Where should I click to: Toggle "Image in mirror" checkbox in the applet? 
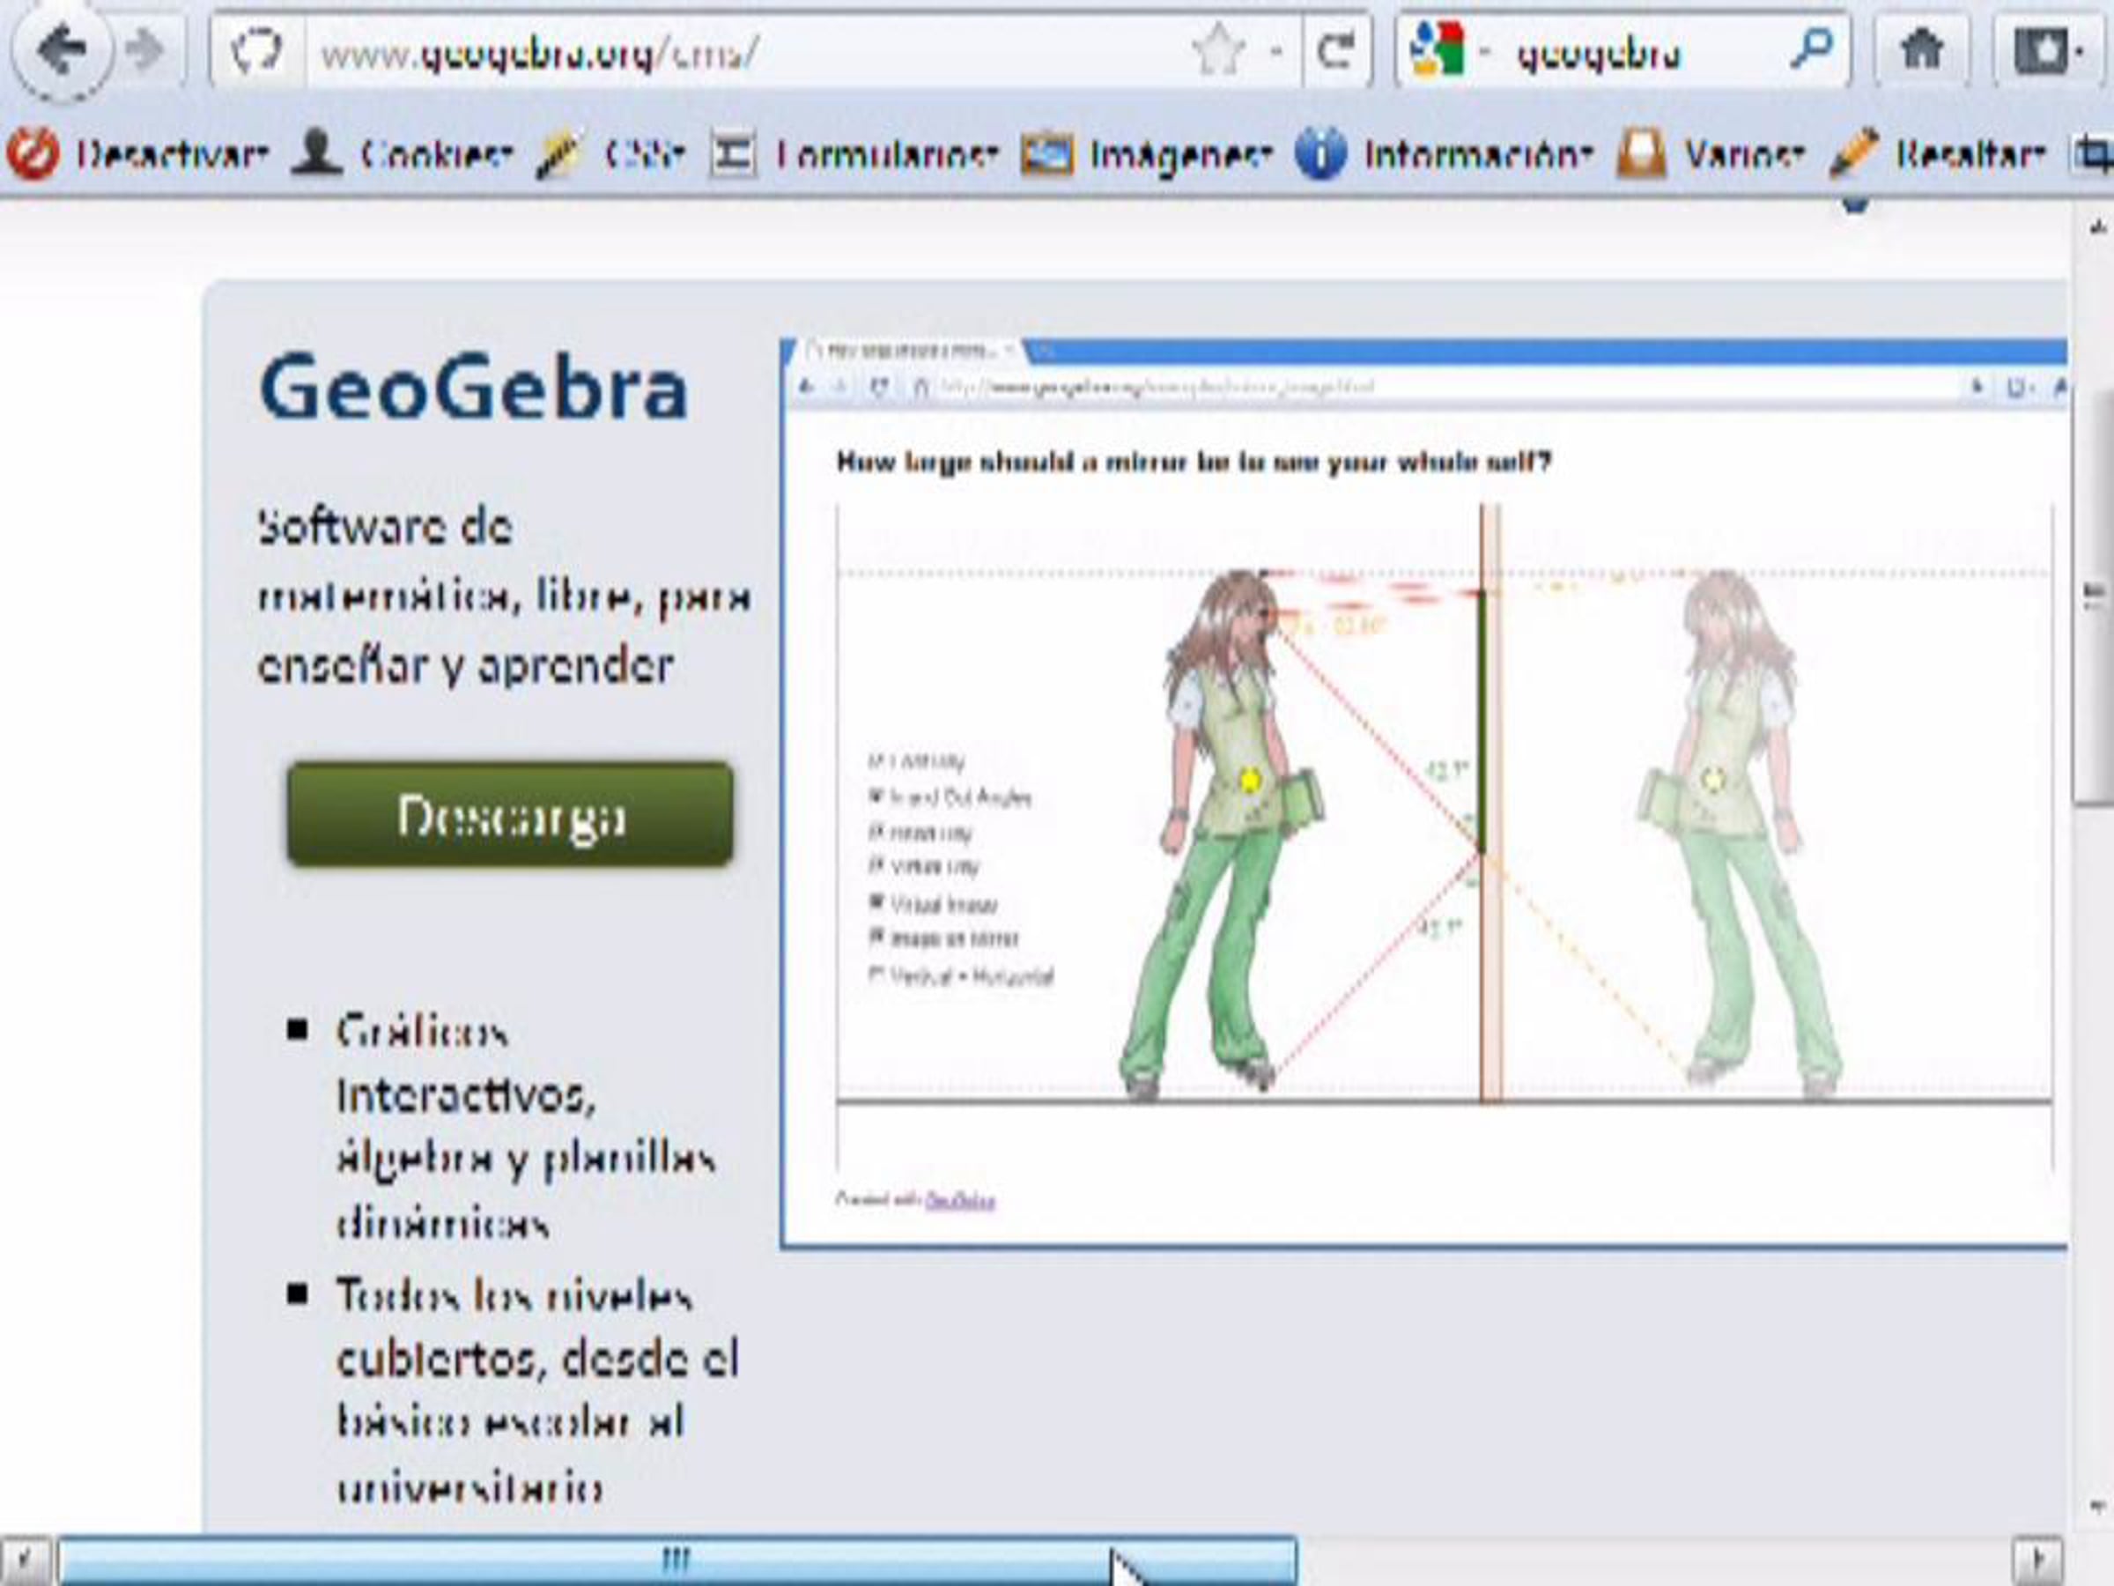pyautogui.click(x=876, y=937)
